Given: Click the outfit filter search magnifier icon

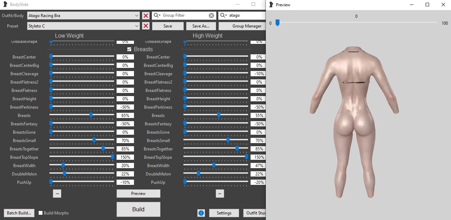Looking at the screenshot, I should pyautogui.click(x=223, y=16).
